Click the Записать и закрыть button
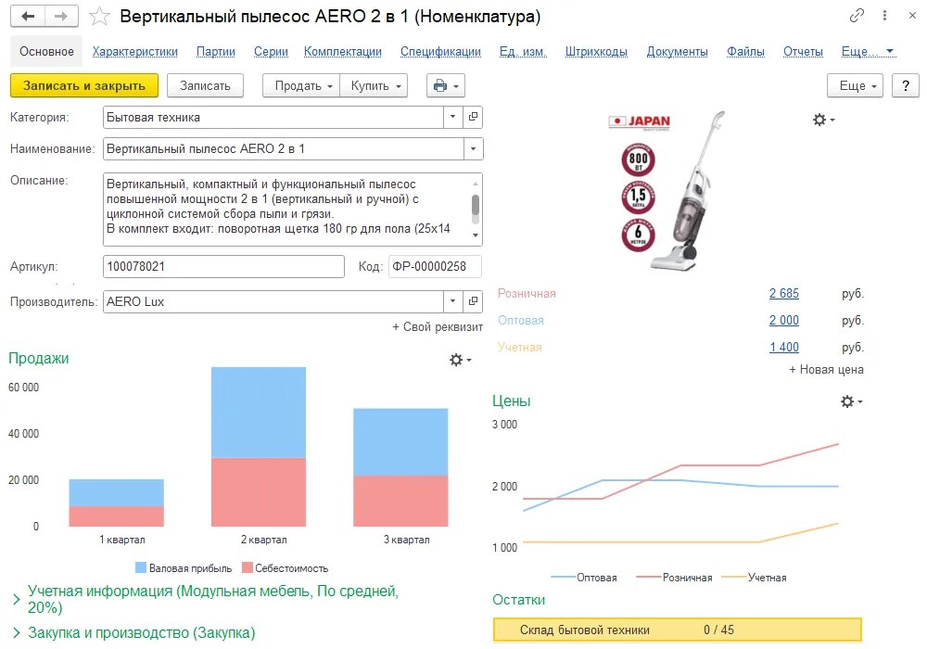 click(x=84, y=84)
